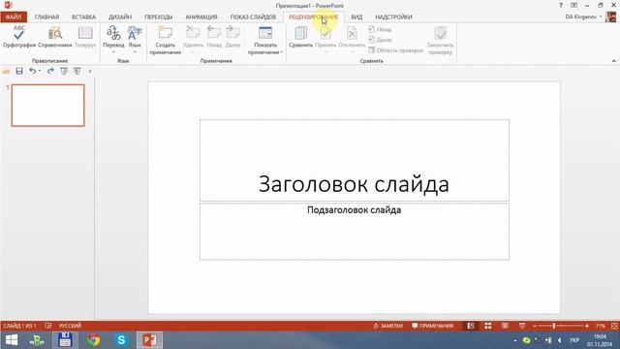
Task: Switch to Reading view
Action: point(505,326)
